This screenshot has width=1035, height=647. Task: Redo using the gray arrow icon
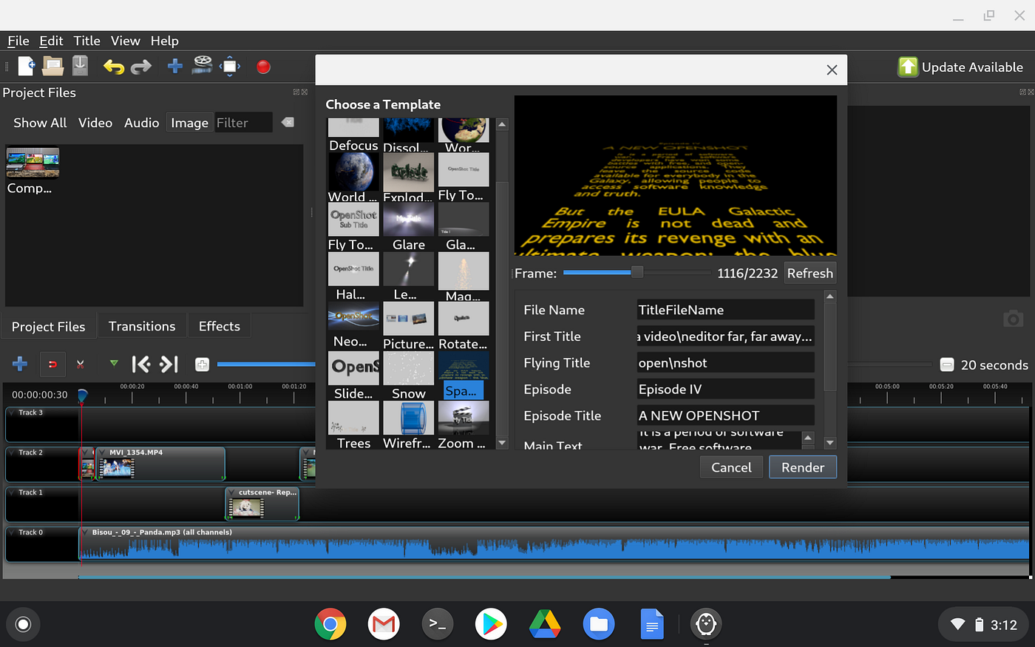click(140, 67)
